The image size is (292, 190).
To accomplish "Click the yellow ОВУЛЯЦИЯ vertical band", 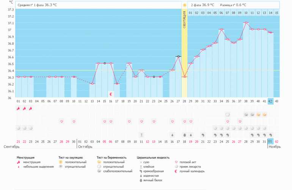I will pos(185,46).
